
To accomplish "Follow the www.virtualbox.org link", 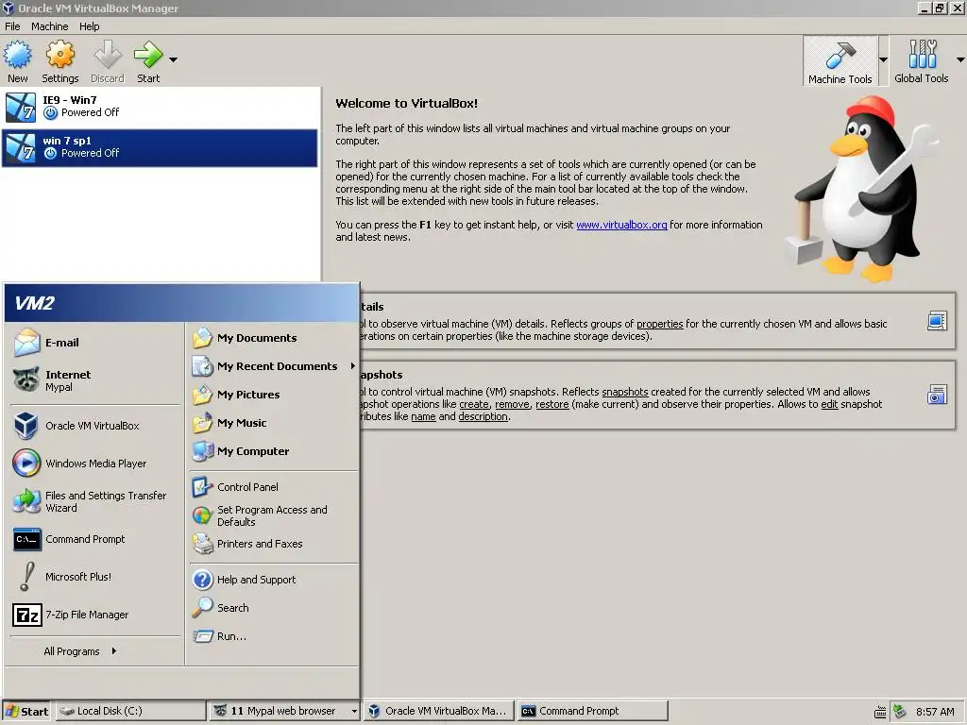I will [621, 225].
